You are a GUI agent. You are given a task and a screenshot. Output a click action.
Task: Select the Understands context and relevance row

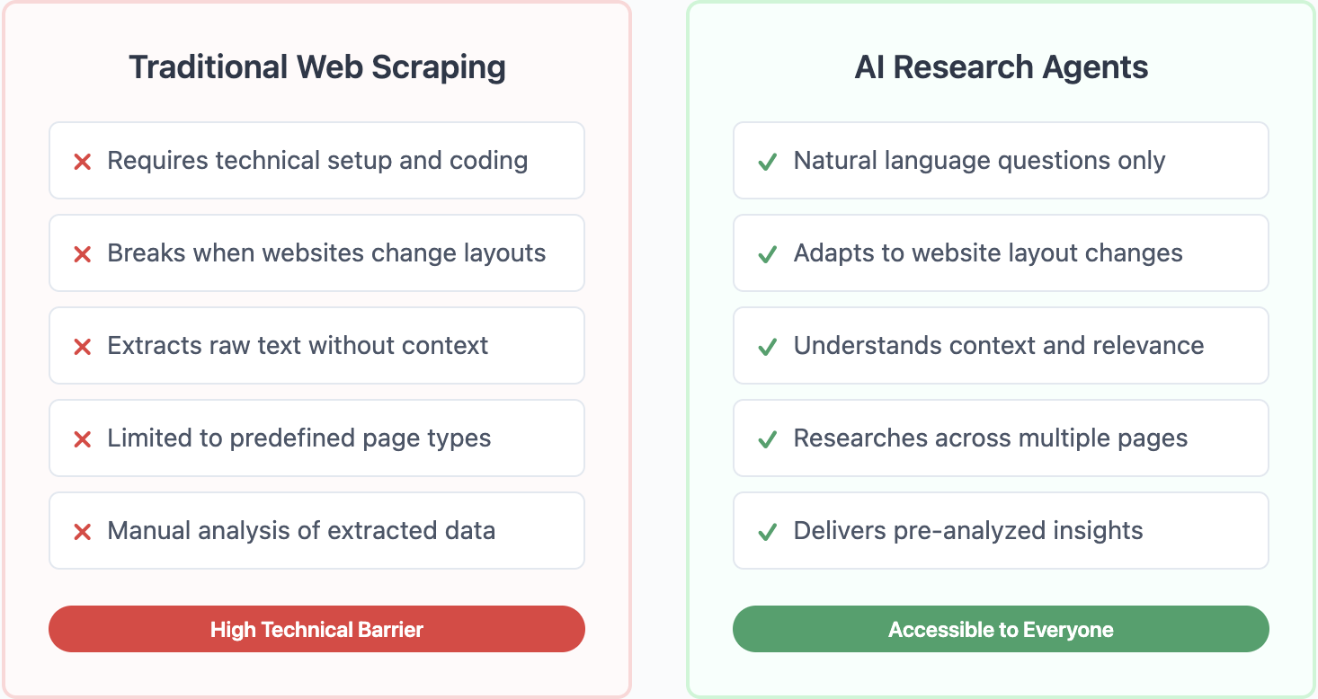click(1001, 346)
